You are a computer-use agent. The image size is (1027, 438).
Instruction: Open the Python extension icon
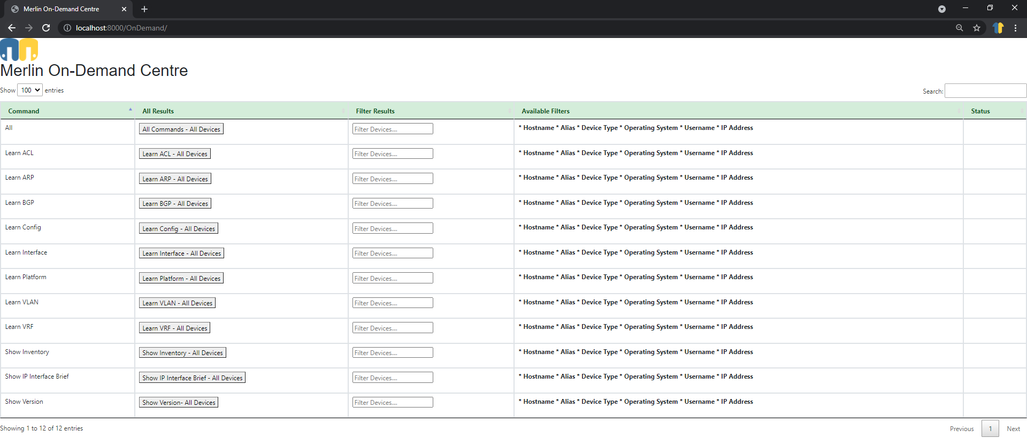tap(998, 28)
